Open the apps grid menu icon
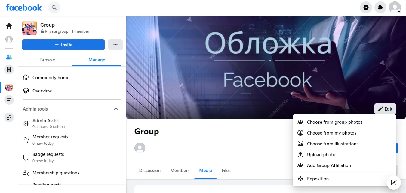406x193 pixels. click(x=9, y=70)
